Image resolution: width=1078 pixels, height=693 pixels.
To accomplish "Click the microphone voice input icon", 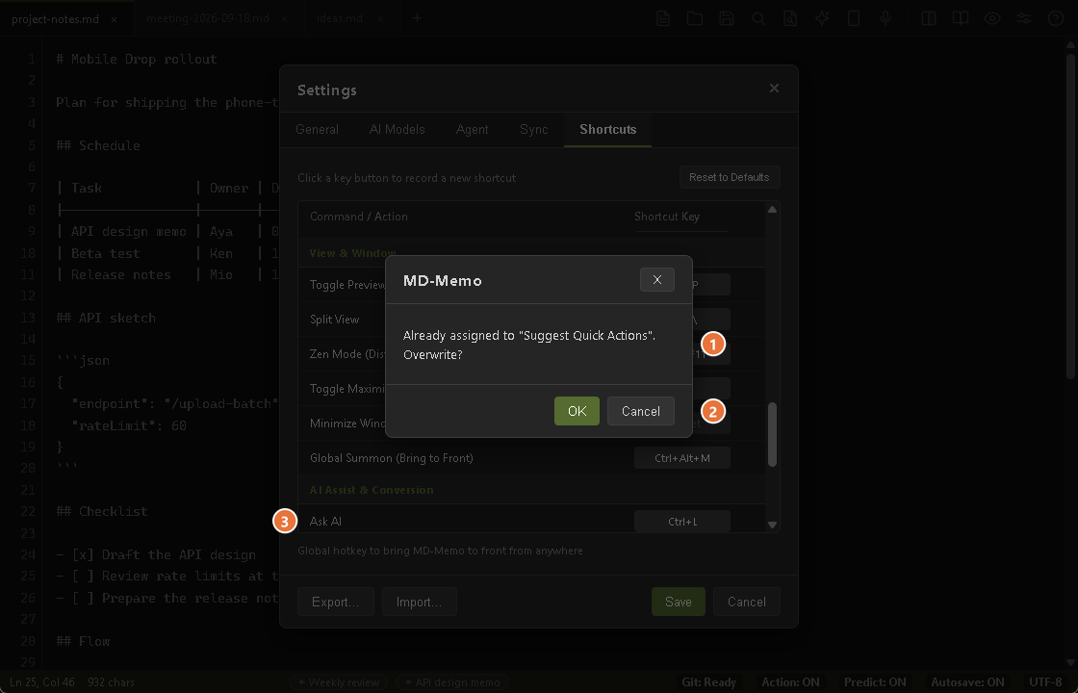I will (885, 18).
